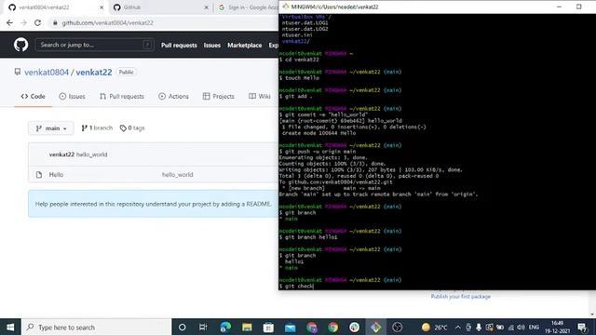This screenshot has width=596, height=335.
Task: Open Microsoft Store from taskbar
Action: click(x=268, y=327)
